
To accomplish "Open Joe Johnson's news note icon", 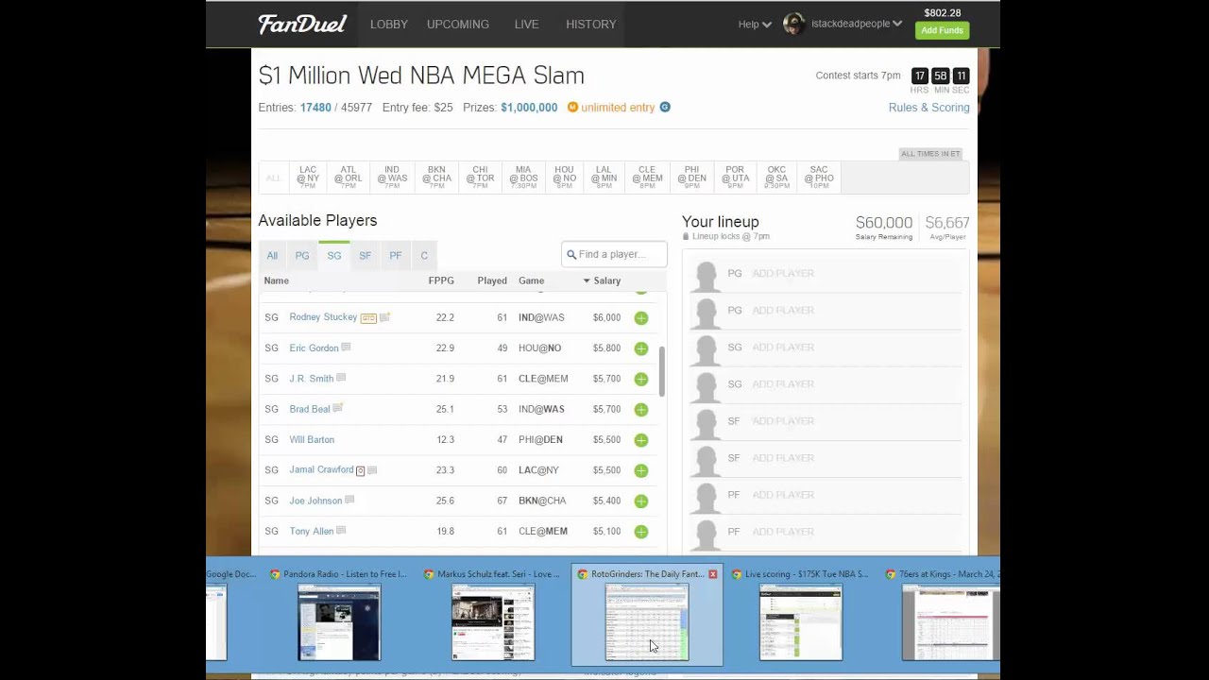I will point(349,500).
